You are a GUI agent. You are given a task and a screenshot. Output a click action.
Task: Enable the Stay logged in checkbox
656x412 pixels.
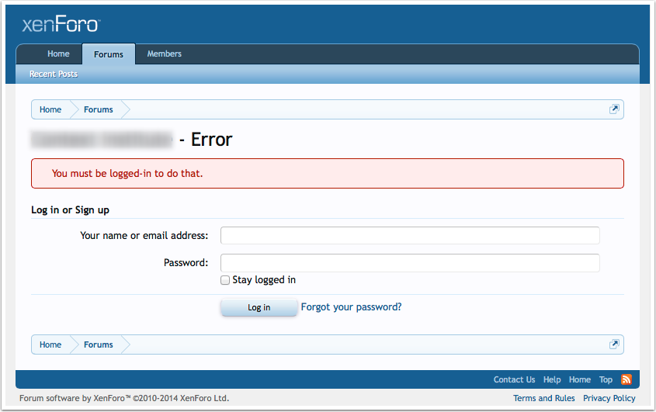click(x=225, y=280)
